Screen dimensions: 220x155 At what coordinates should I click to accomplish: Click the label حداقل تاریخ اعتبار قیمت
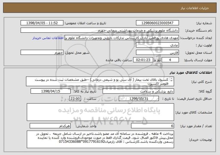pos(194,99)
